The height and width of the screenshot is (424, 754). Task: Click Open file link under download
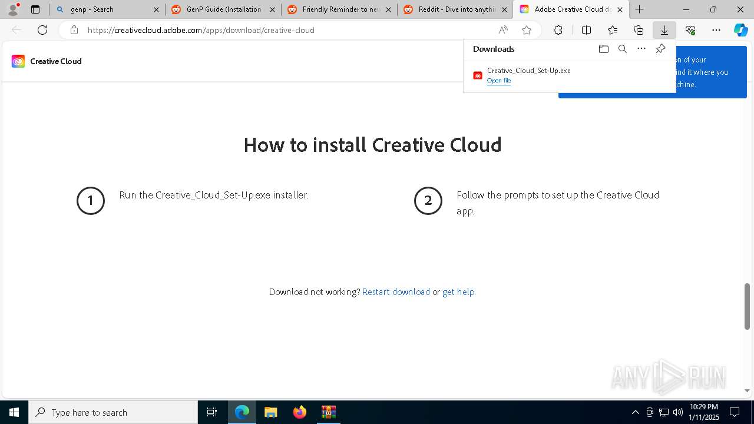[499, 81]
